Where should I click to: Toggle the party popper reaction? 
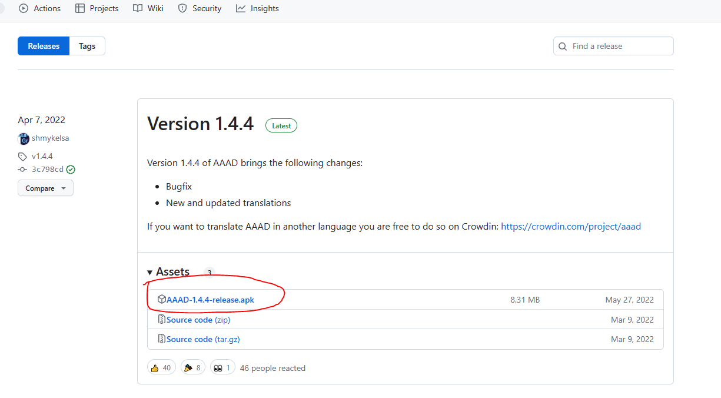(x=193, y=368)
